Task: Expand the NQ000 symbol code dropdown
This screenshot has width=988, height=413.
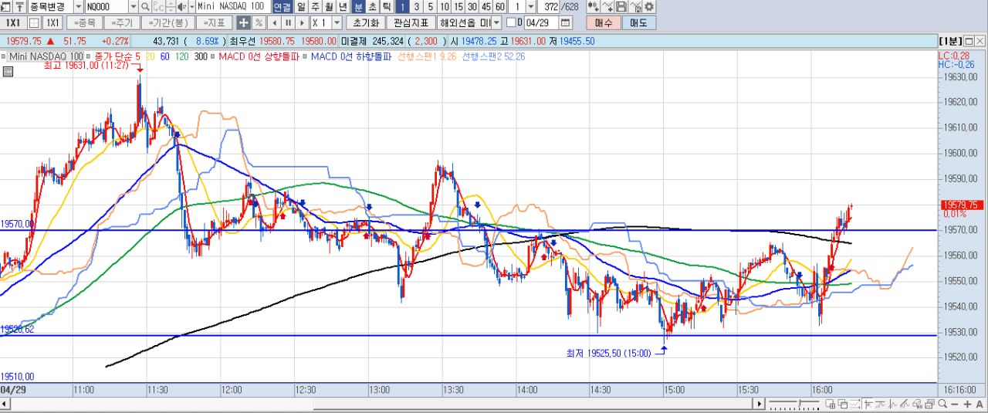Action: [x=133, y=7]
